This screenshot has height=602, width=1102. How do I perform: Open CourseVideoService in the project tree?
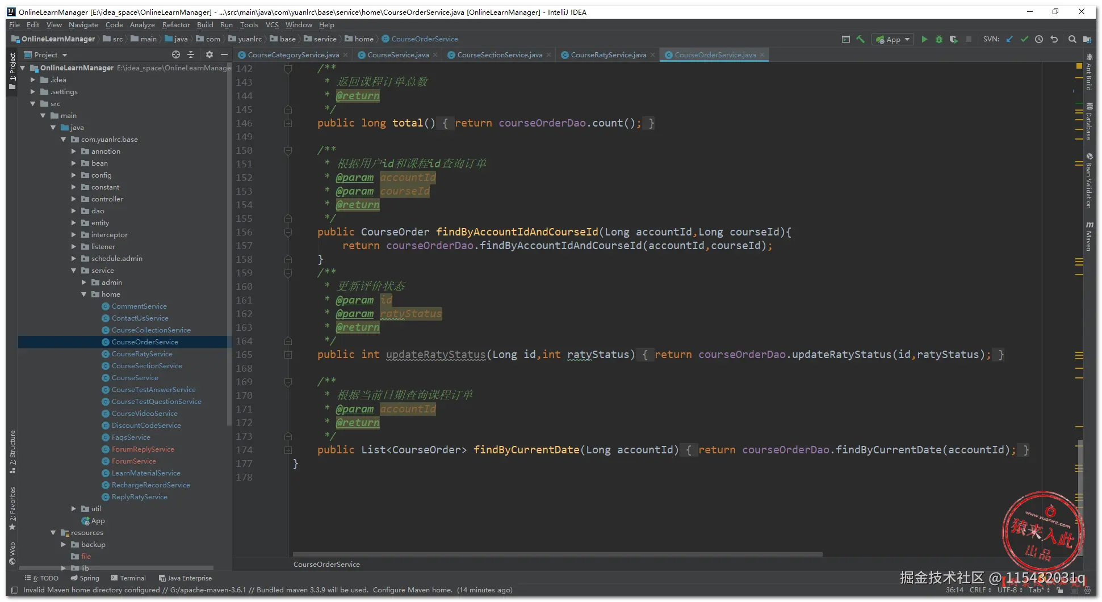pyautogui.click(x=144, y=414)
